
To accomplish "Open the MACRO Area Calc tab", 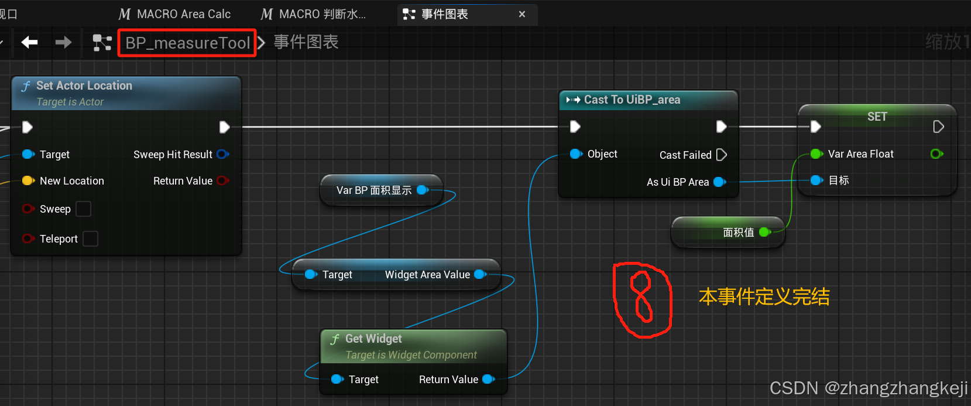I will [x=174, y=14].
